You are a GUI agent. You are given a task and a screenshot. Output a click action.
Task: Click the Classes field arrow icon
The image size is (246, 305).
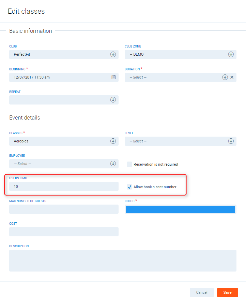tap(113, 141)
